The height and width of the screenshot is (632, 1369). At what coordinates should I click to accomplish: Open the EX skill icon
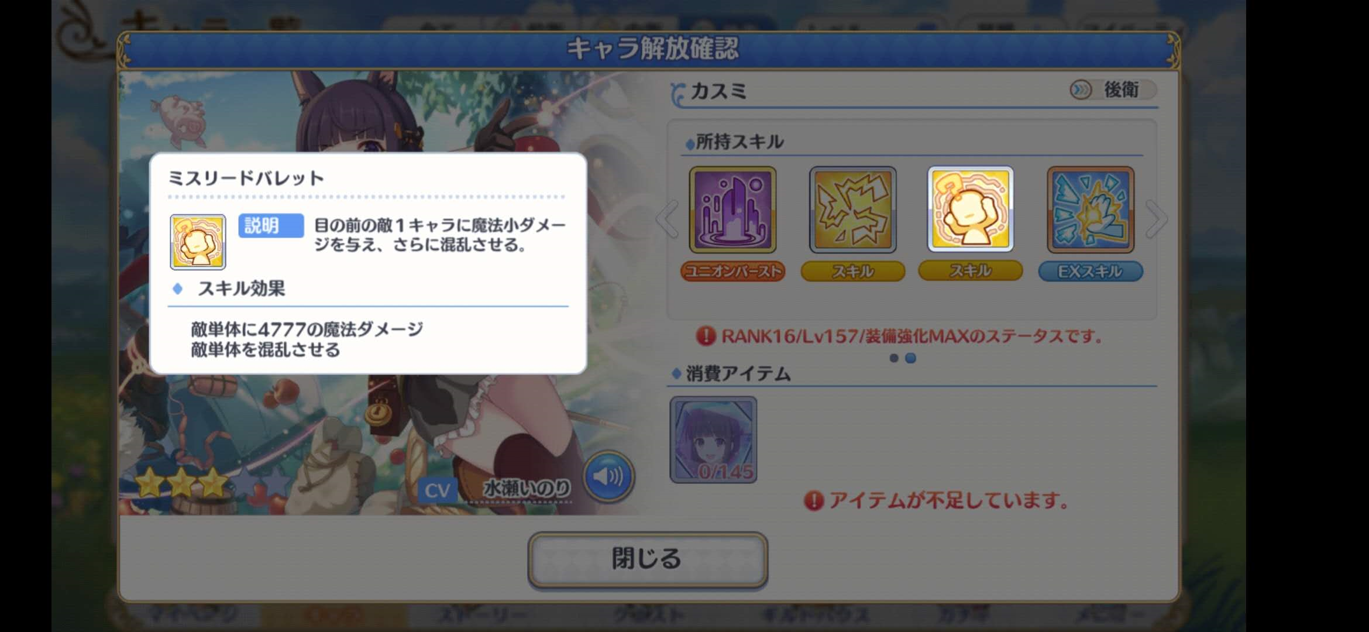(x=1091, y=209)
